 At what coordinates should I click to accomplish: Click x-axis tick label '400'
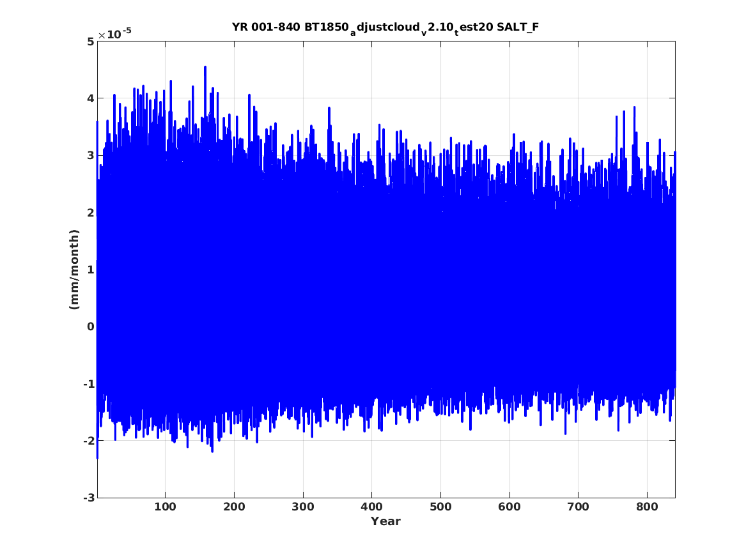point(371,507)
